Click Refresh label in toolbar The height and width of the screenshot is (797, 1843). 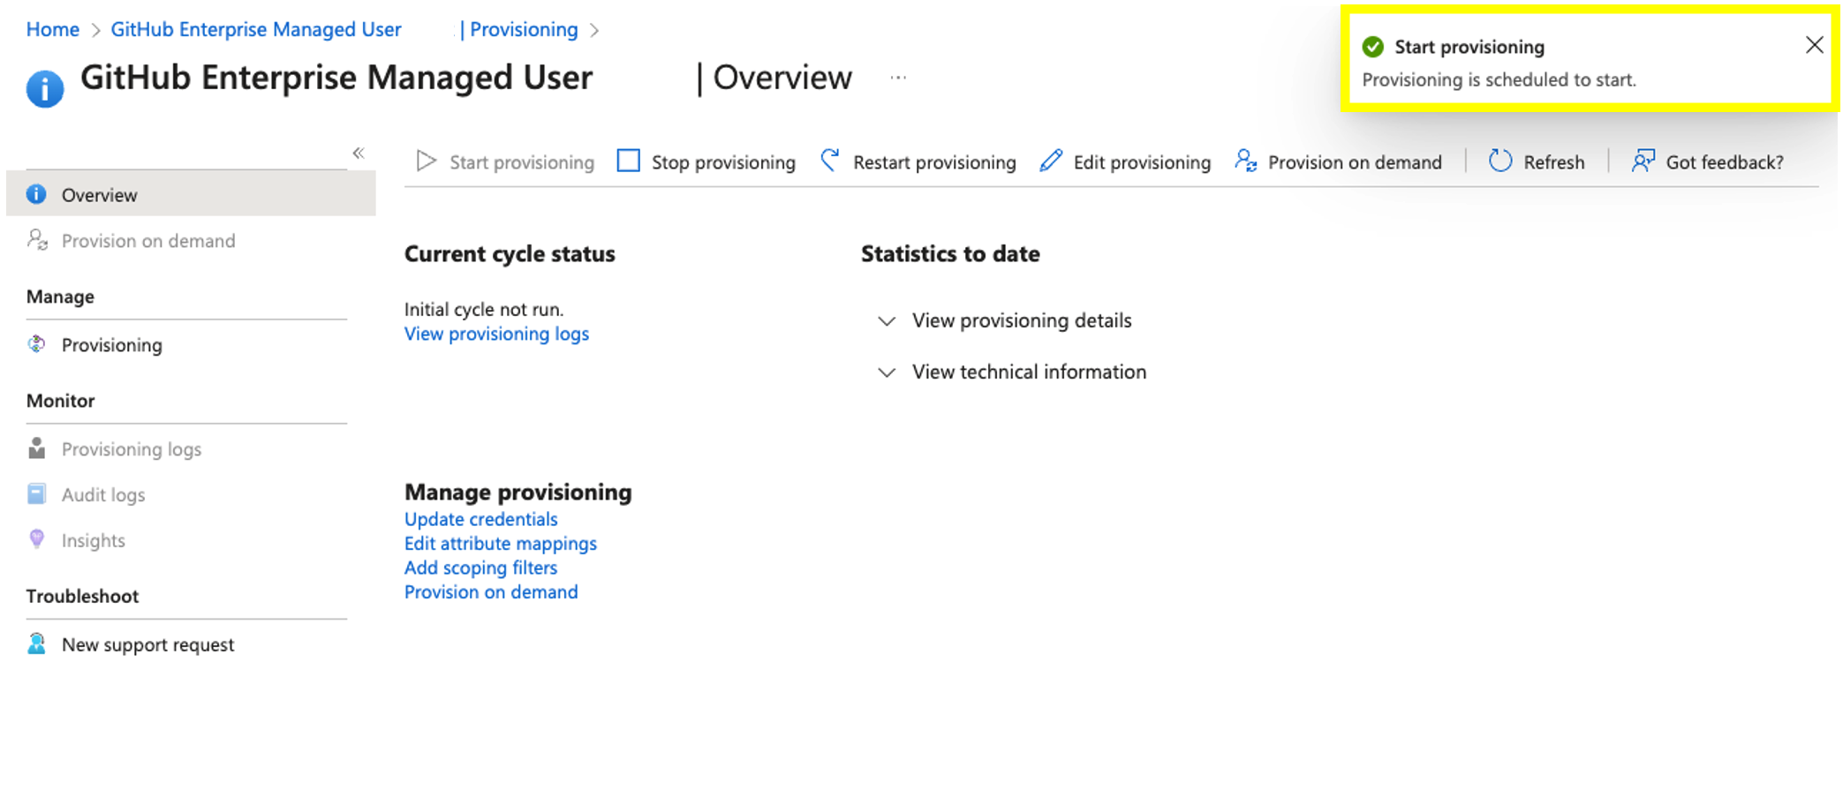[1554, 162]
